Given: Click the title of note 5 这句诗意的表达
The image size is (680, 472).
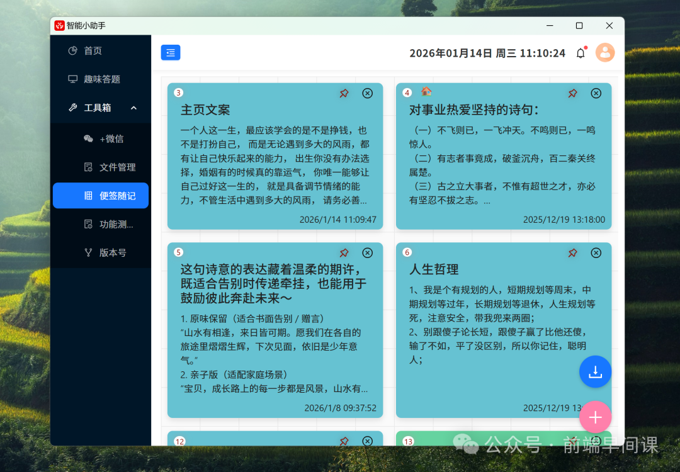Looking at the screenshot, I should coord(274,284).
